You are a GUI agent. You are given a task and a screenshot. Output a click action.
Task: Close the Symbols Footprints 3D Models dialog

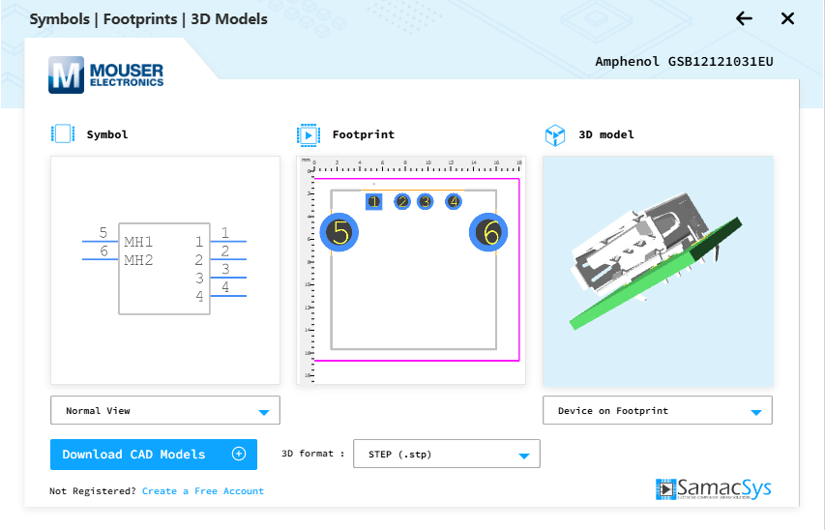[787, 19]
